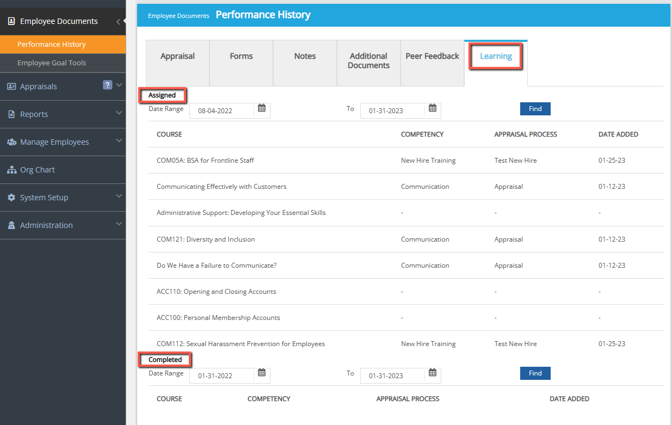
Task: Expand the Appraisals menu chevron
Action: 119,85
